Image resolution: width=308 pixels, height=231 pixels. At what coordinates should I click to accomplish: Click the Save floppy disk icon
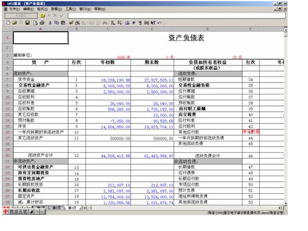(28, 23)
